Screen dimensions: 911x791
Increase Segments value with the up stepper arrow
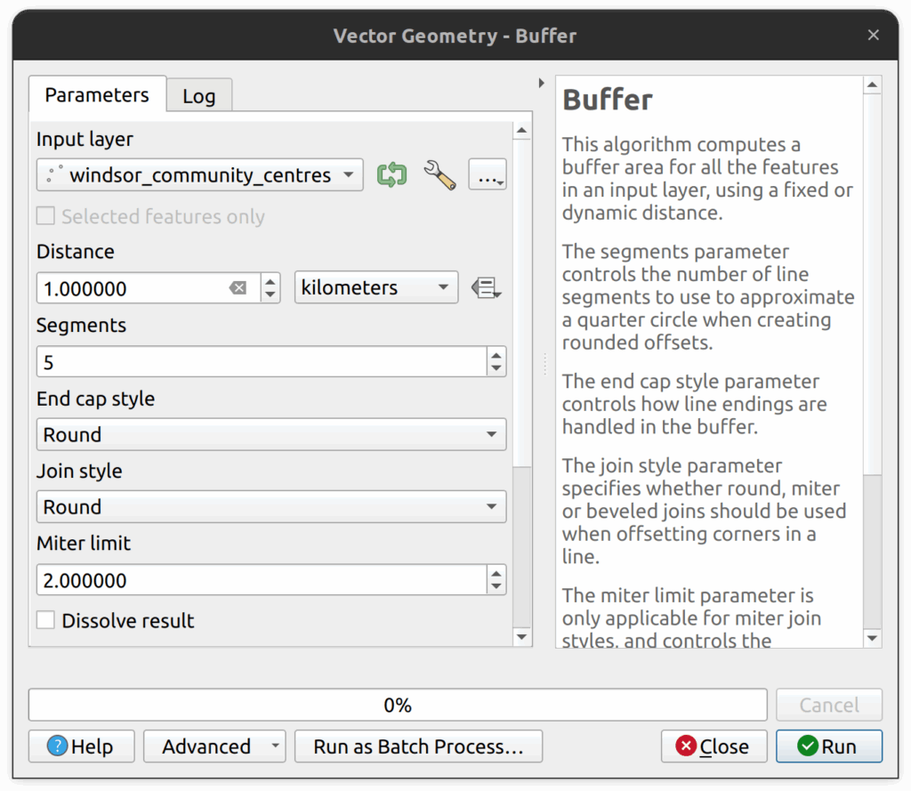click(x=496, y=356)
